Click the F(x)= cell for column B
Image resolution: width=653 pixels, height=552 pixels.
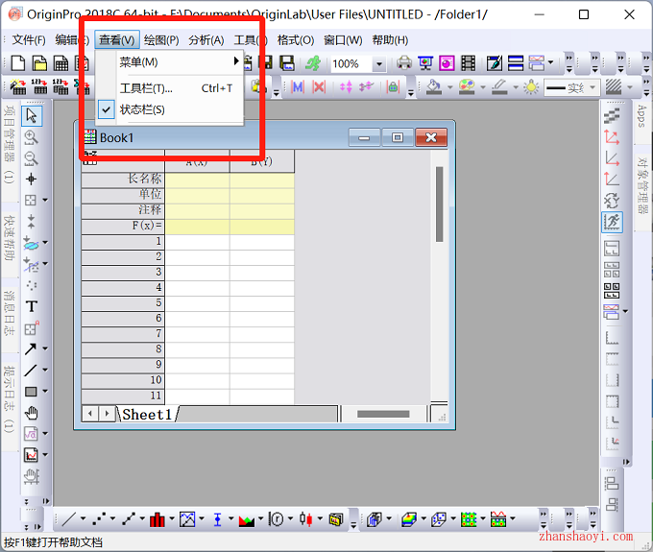click(x=262, y=226)
